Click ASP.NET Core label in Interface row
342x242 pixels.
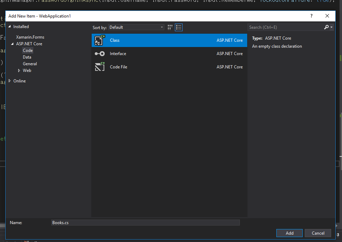tap(230, 54)
